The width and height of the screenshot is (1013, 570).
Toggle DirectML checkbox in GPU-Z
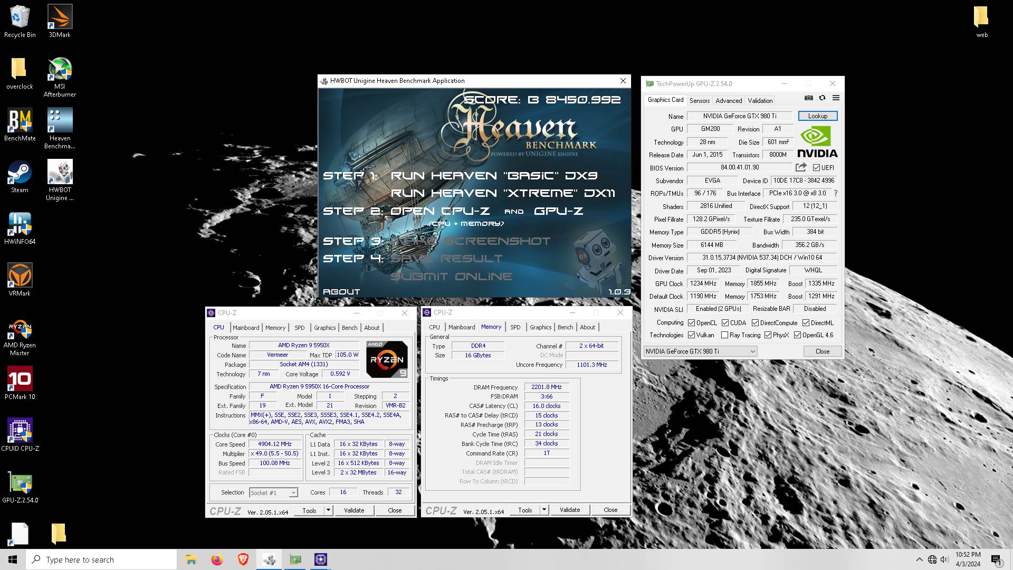806,323
